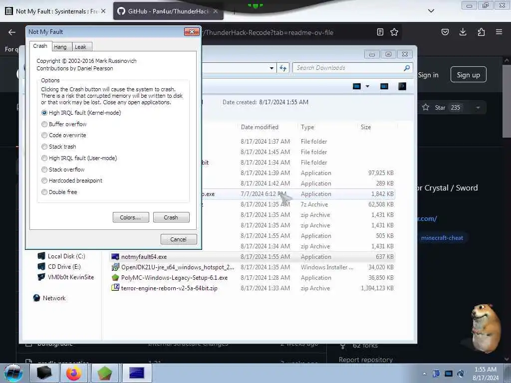
Task: Open the minecraft-cheat topic tag
Action: [442, 238]
